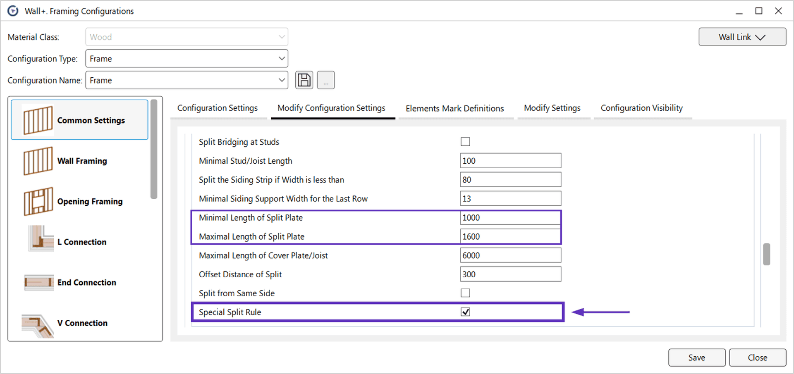Screen dimensions: 794x374
Task: Expand the Configuration Name dropdown
Action: click(x=187, y=80)
